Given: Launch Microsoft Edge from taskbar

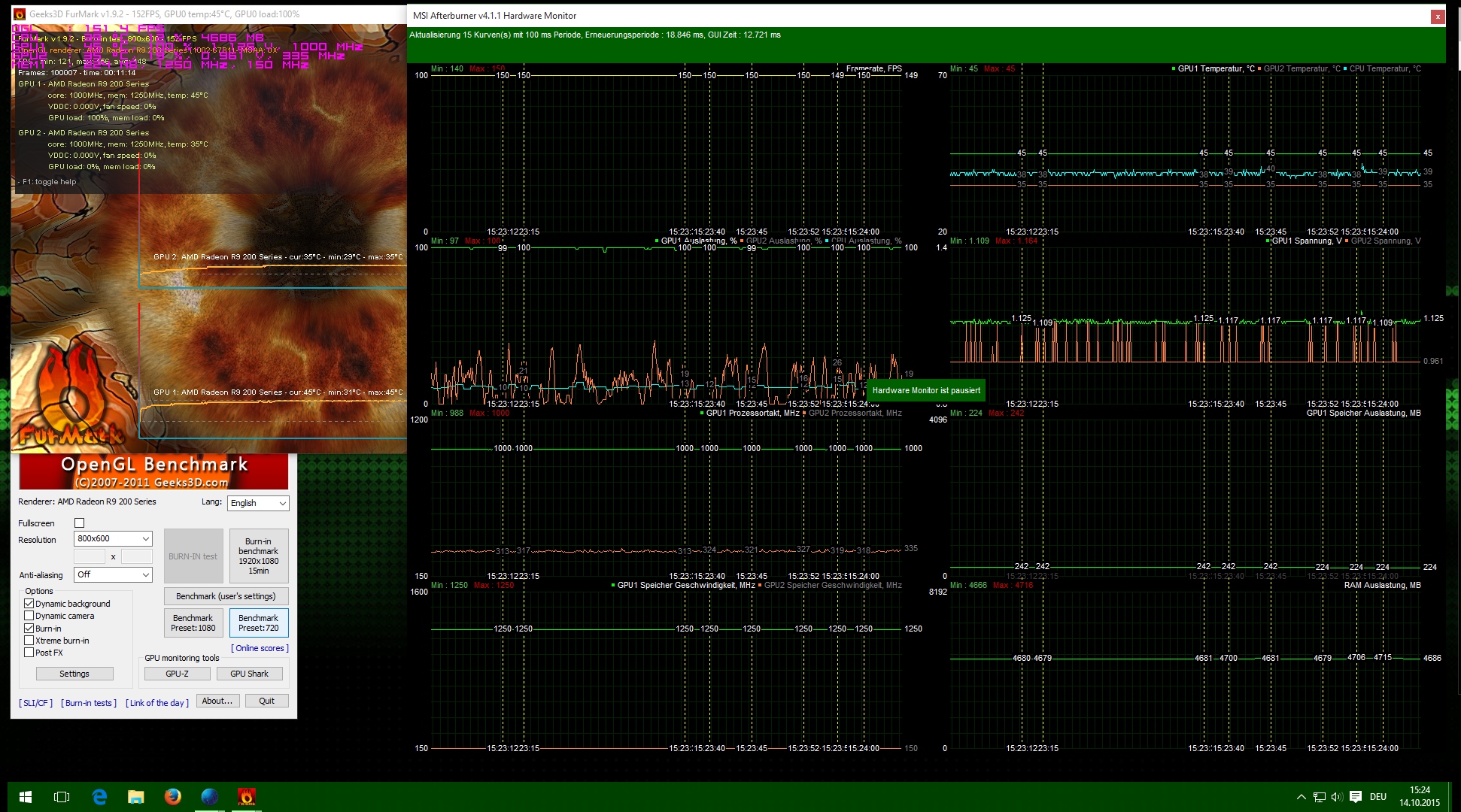Looking at the screenshot, I should click(x=99, y=796).
